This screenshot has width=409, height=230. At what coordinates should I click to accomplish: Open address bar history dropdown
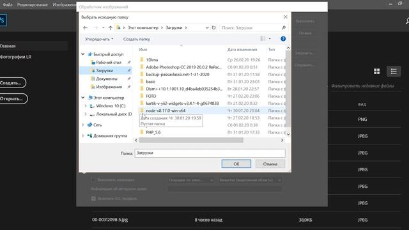[x=207, y=27]
